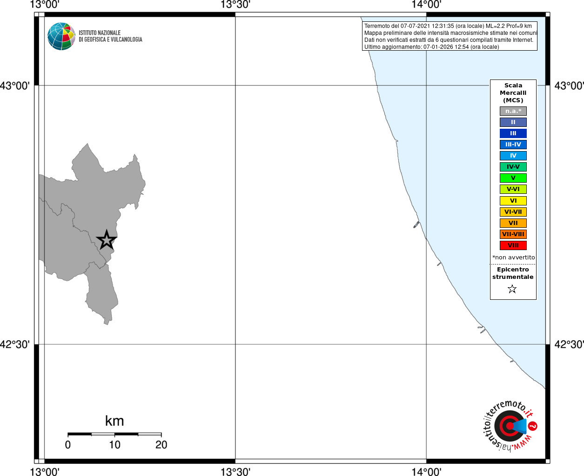The image size is (584, 476).
Task: Click the ISTITUTO NAZIONALE DI GEOFISICA text
Action: pos(110,36)
